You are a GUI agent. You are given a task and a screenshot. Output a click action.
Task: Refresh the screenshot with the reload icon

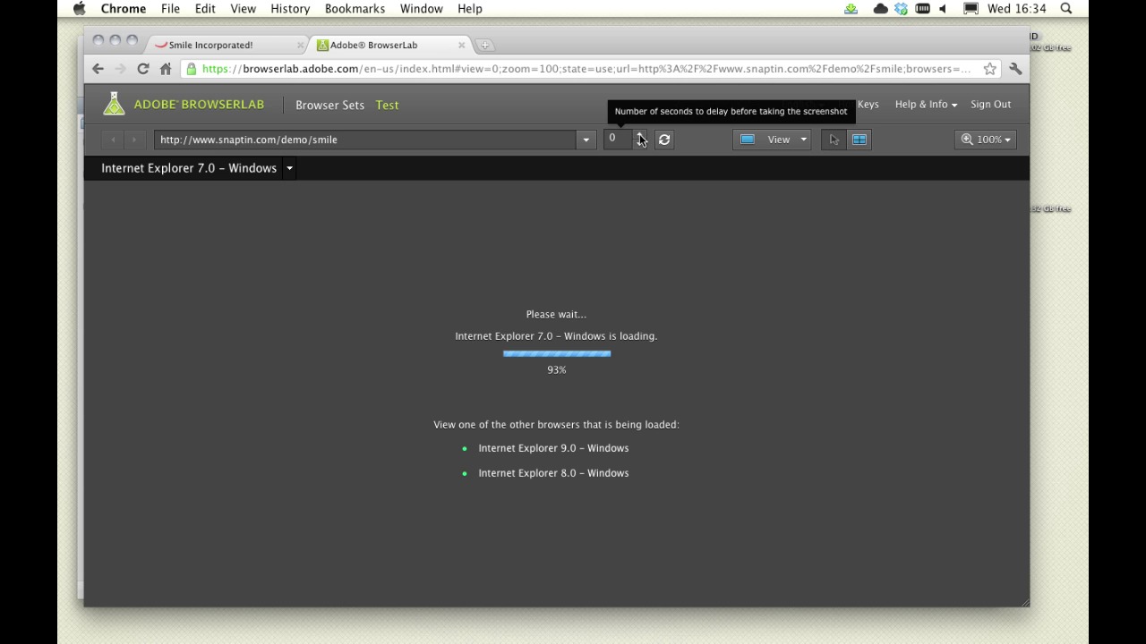[x=664, y=140]
